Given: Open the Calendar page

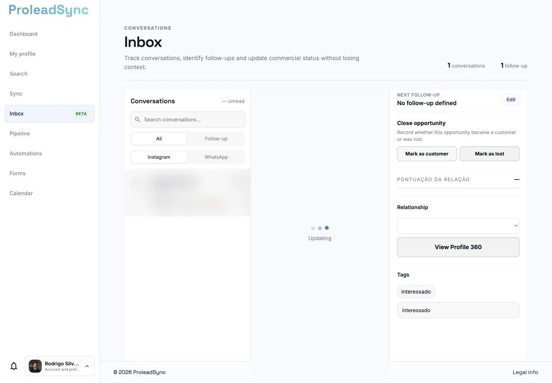Looking at the screenshot, I should tap(21, 193).
